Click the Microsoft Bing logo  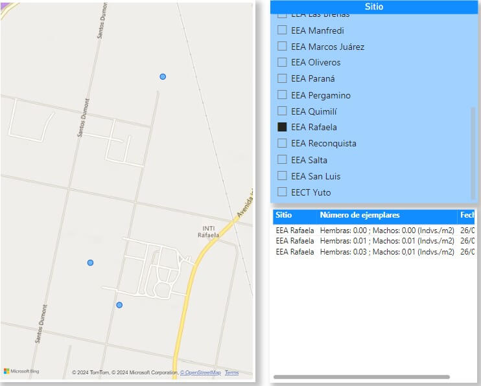[21, 372]
